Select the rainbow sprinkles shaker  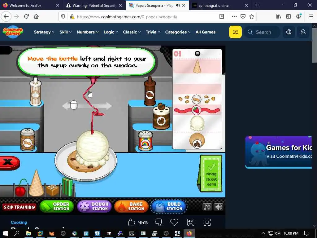click(x=145, y=141)
